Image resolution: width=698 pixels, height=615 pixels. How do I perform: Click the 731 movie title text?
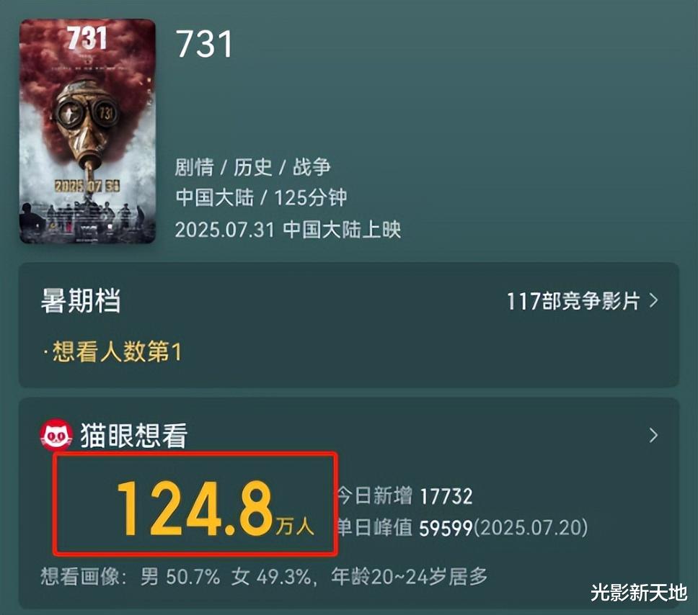pyautogui.click(x=204, y=44)
